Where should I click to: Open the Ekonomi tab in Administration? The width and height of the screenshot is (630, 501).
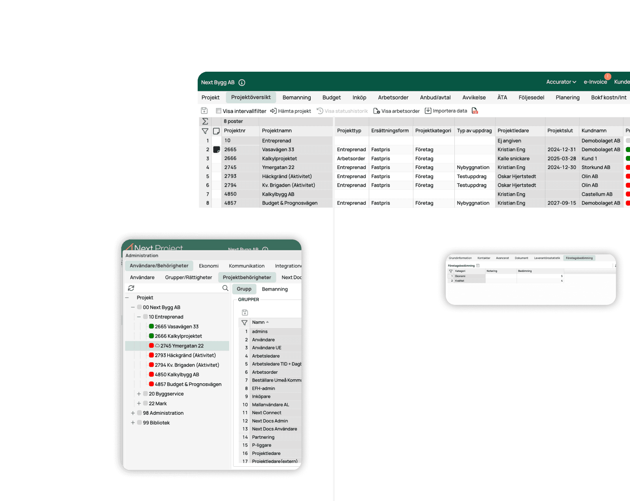pyautogui.click(x=209, y=266)
